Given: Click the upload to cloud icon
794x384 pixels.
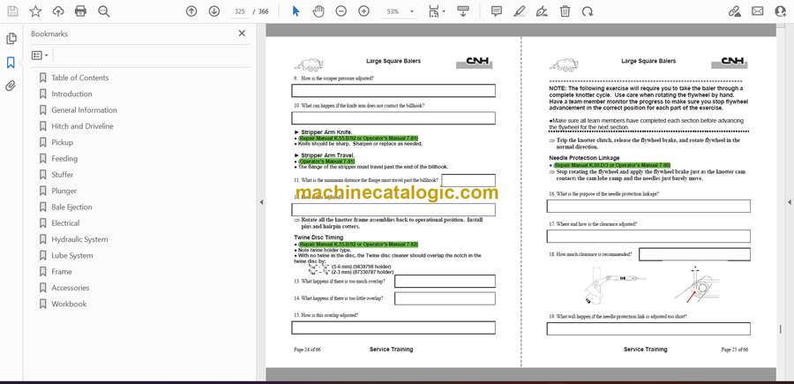Looking at the screenshot, I should (57, 11).
